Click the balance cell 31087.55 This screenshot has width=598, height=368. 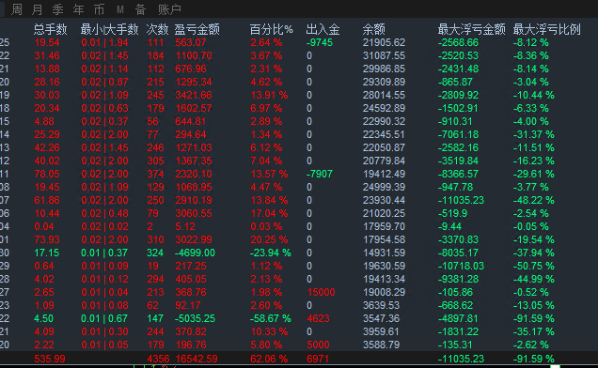[x=384, y=55]
